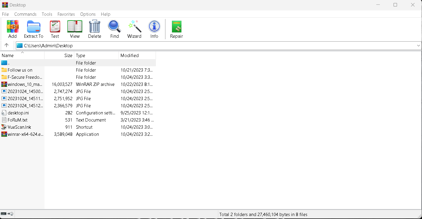Click the View file toolbar icon
This screenshot has height=219, width=422.
pyautogui.click(x=75, y=26)
